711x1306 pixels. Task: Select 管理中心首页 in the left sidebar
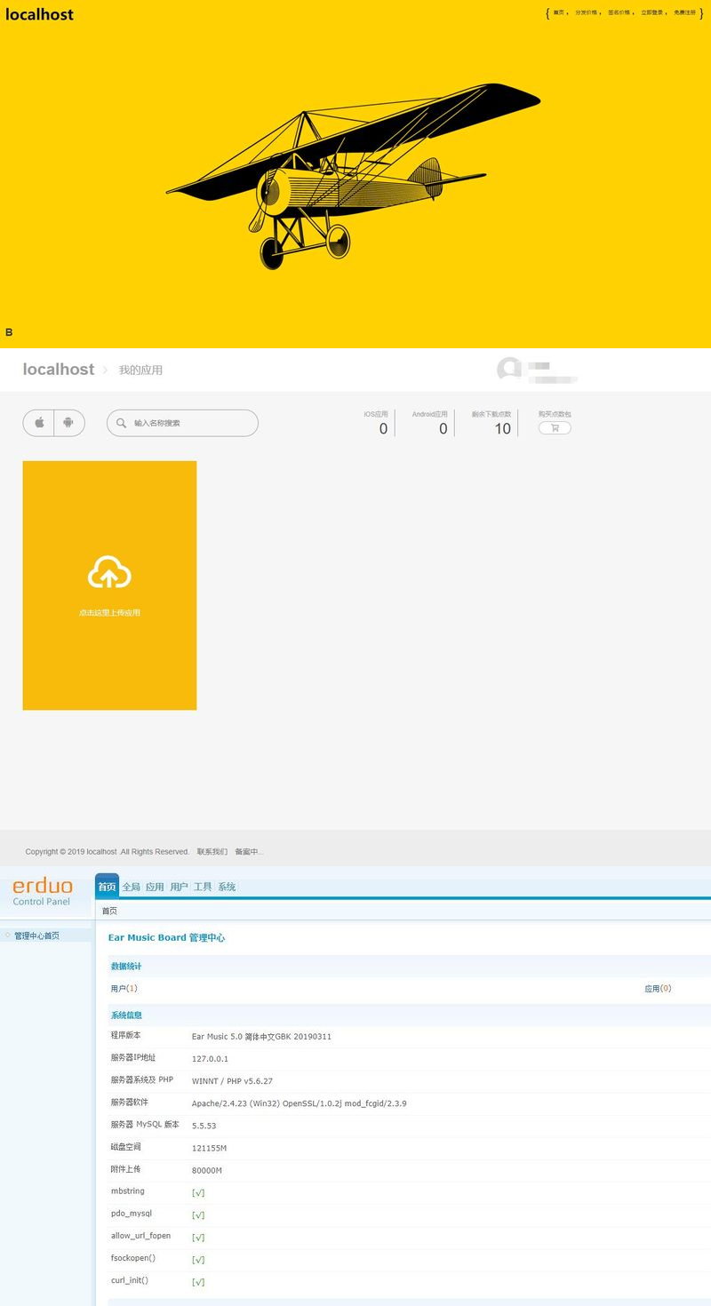click(37, 936)
